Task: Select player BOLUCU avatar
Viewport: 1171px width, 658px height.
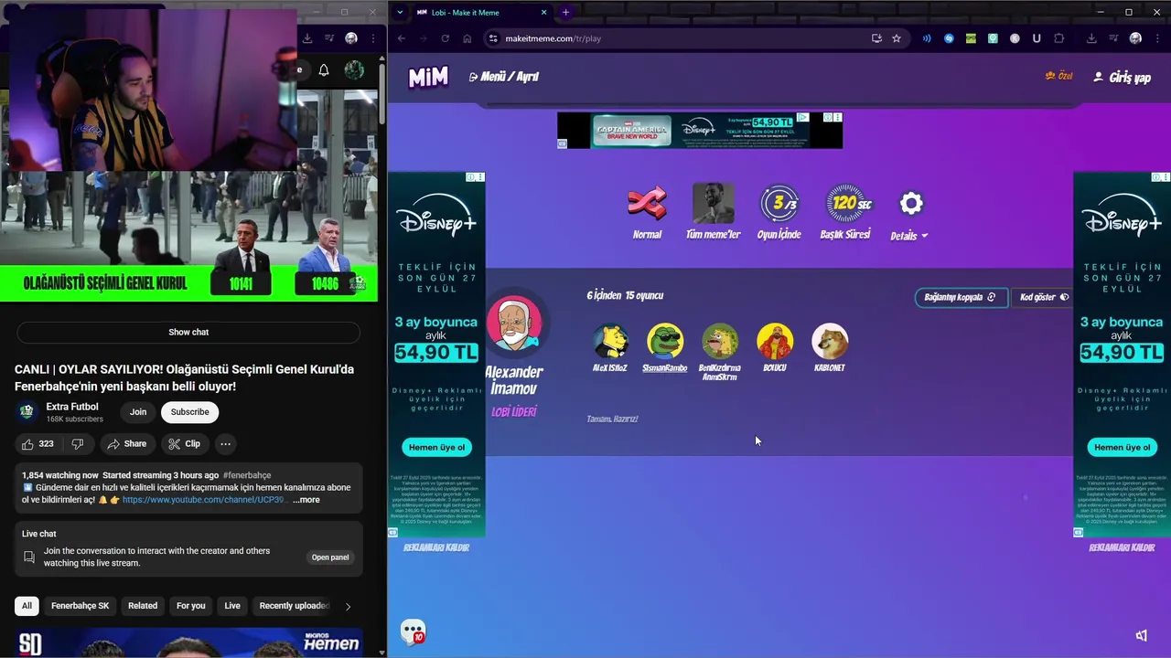Action: [x=775, y=341]
